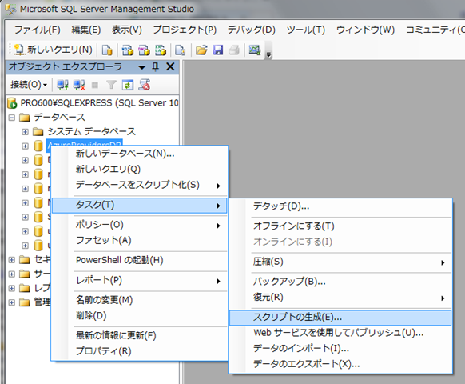Image resolution: width=465 pixels, height=384 pixels.
Task: Toggle the Object Explorer auto-hide pin
Action: [x=155, y=67]
